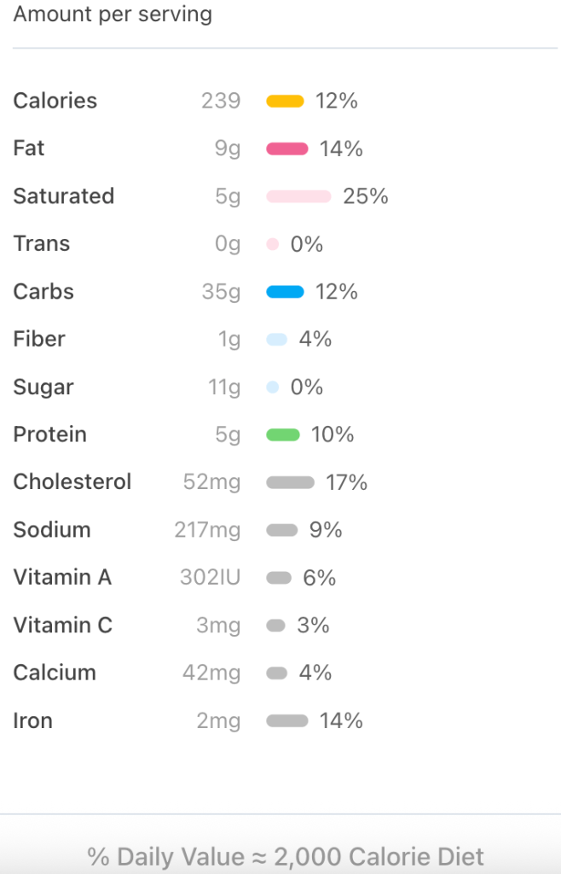
Task: Click the Vitamin A label
Action: tap(62, 578)
